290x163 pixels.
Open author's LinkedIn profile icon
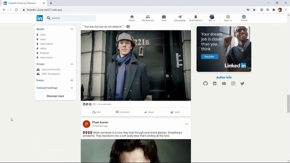[x=214, y=83]
